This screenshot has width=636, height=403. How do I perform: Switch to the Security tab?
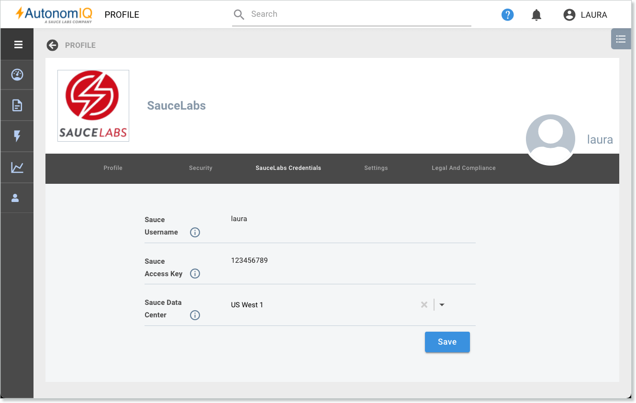pos(201,168)
